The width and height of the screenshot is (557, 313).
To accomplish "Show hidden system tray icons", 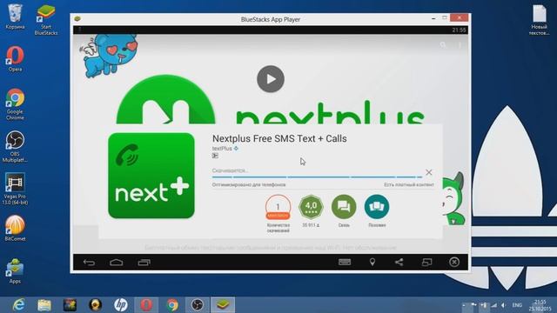I will (x=464, y=305).
